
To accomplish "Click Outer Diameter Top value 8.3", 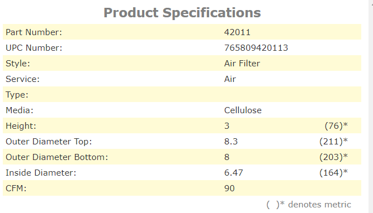I will [231, 142].
